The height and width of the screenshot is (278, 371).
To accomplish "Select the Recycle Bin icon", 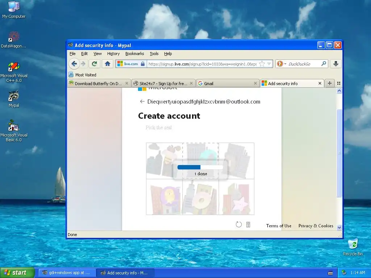I will [353, 247].
